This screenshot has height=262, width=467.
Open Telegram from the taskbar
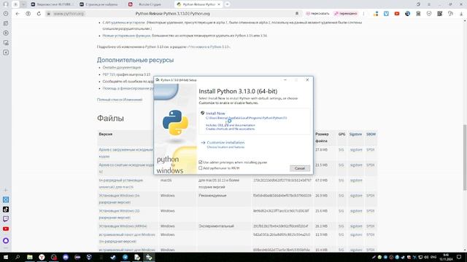tap(125, 257)
